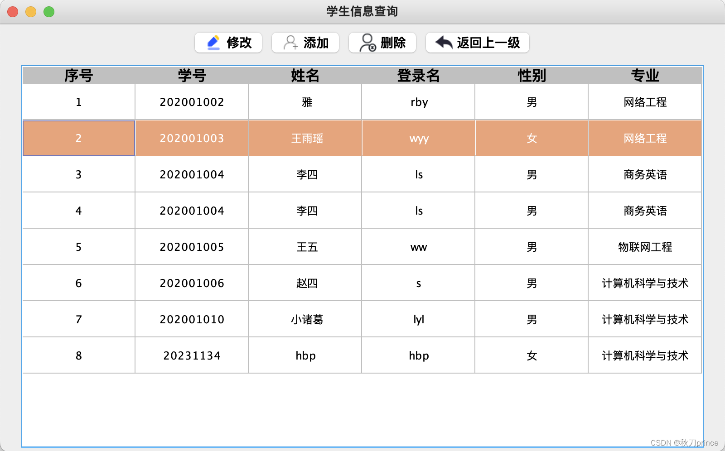Click login name s of 赵四

pyautogui.click(x=419, y=284)
